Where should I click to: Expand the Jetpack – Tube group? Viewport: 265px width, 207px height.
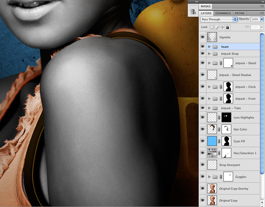pyautogui.click(x=209, y=108)
